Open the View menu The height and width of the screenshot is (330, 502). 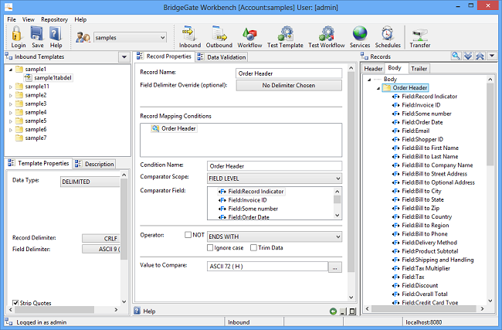click(28, 19)
